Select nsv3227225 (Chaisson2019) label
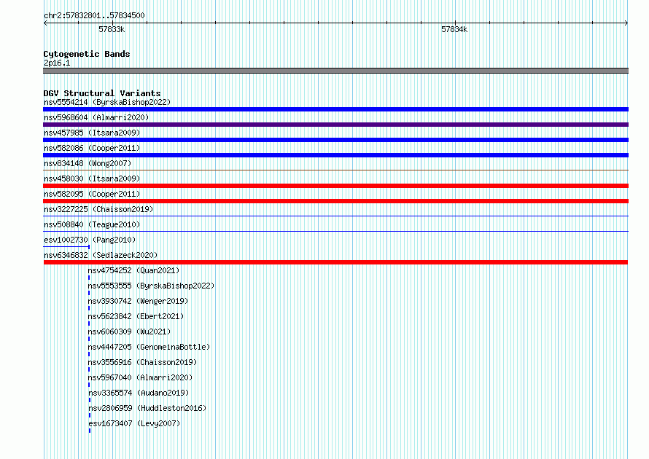649x459 pixels. pyautogui.click(x=98, y=209)
